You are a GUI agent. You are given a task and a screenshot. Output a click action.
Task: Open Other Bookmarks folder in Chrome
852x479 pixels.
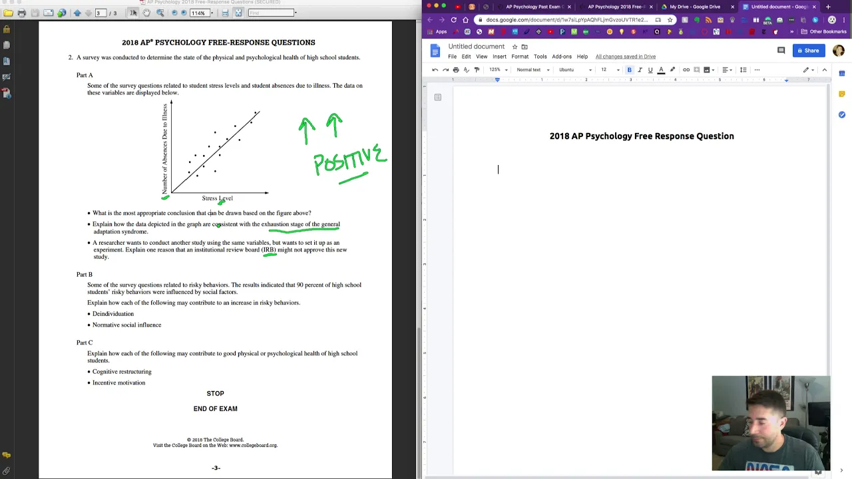pyautogui.click(x=824, y=32)
